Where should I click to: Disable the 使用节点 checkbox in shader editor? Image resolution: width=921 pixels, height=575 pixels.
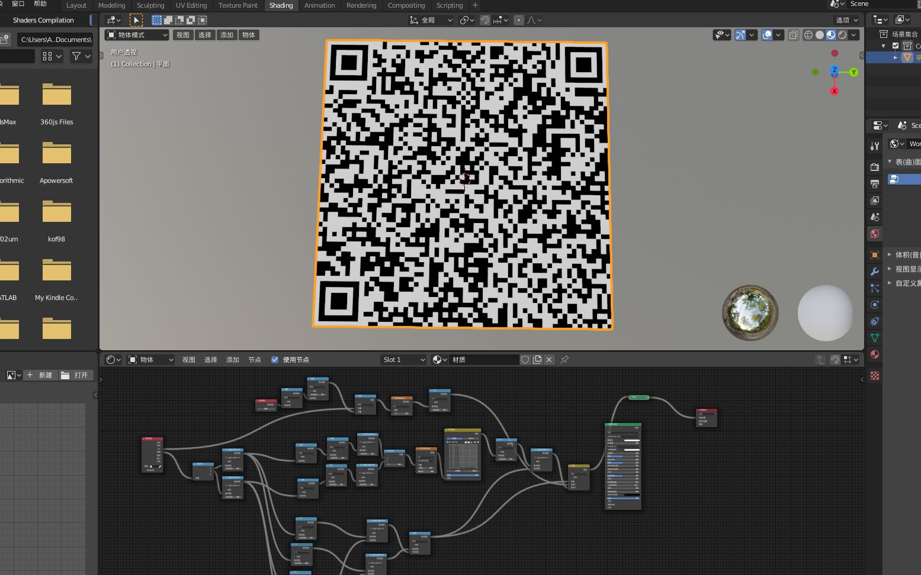[275, 359]
